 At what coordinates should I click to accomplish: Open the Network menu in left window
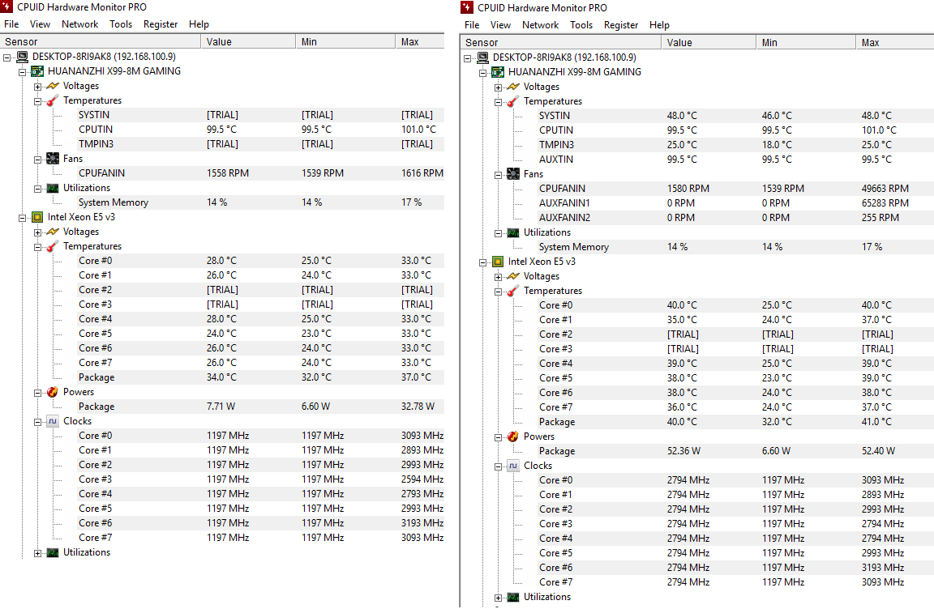point(79,24)
